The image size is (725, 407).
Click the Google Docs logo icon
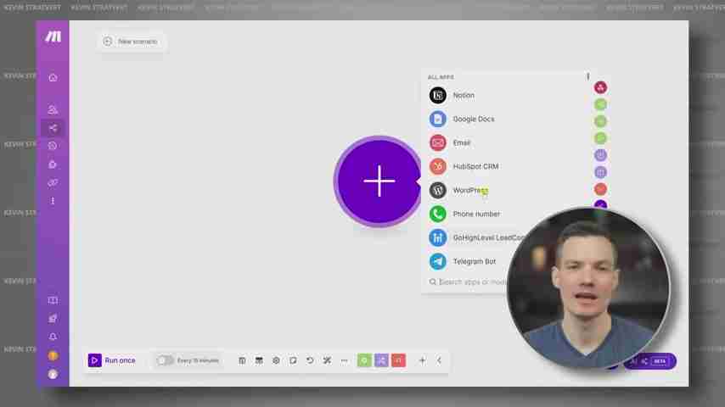tap(437, 120)
